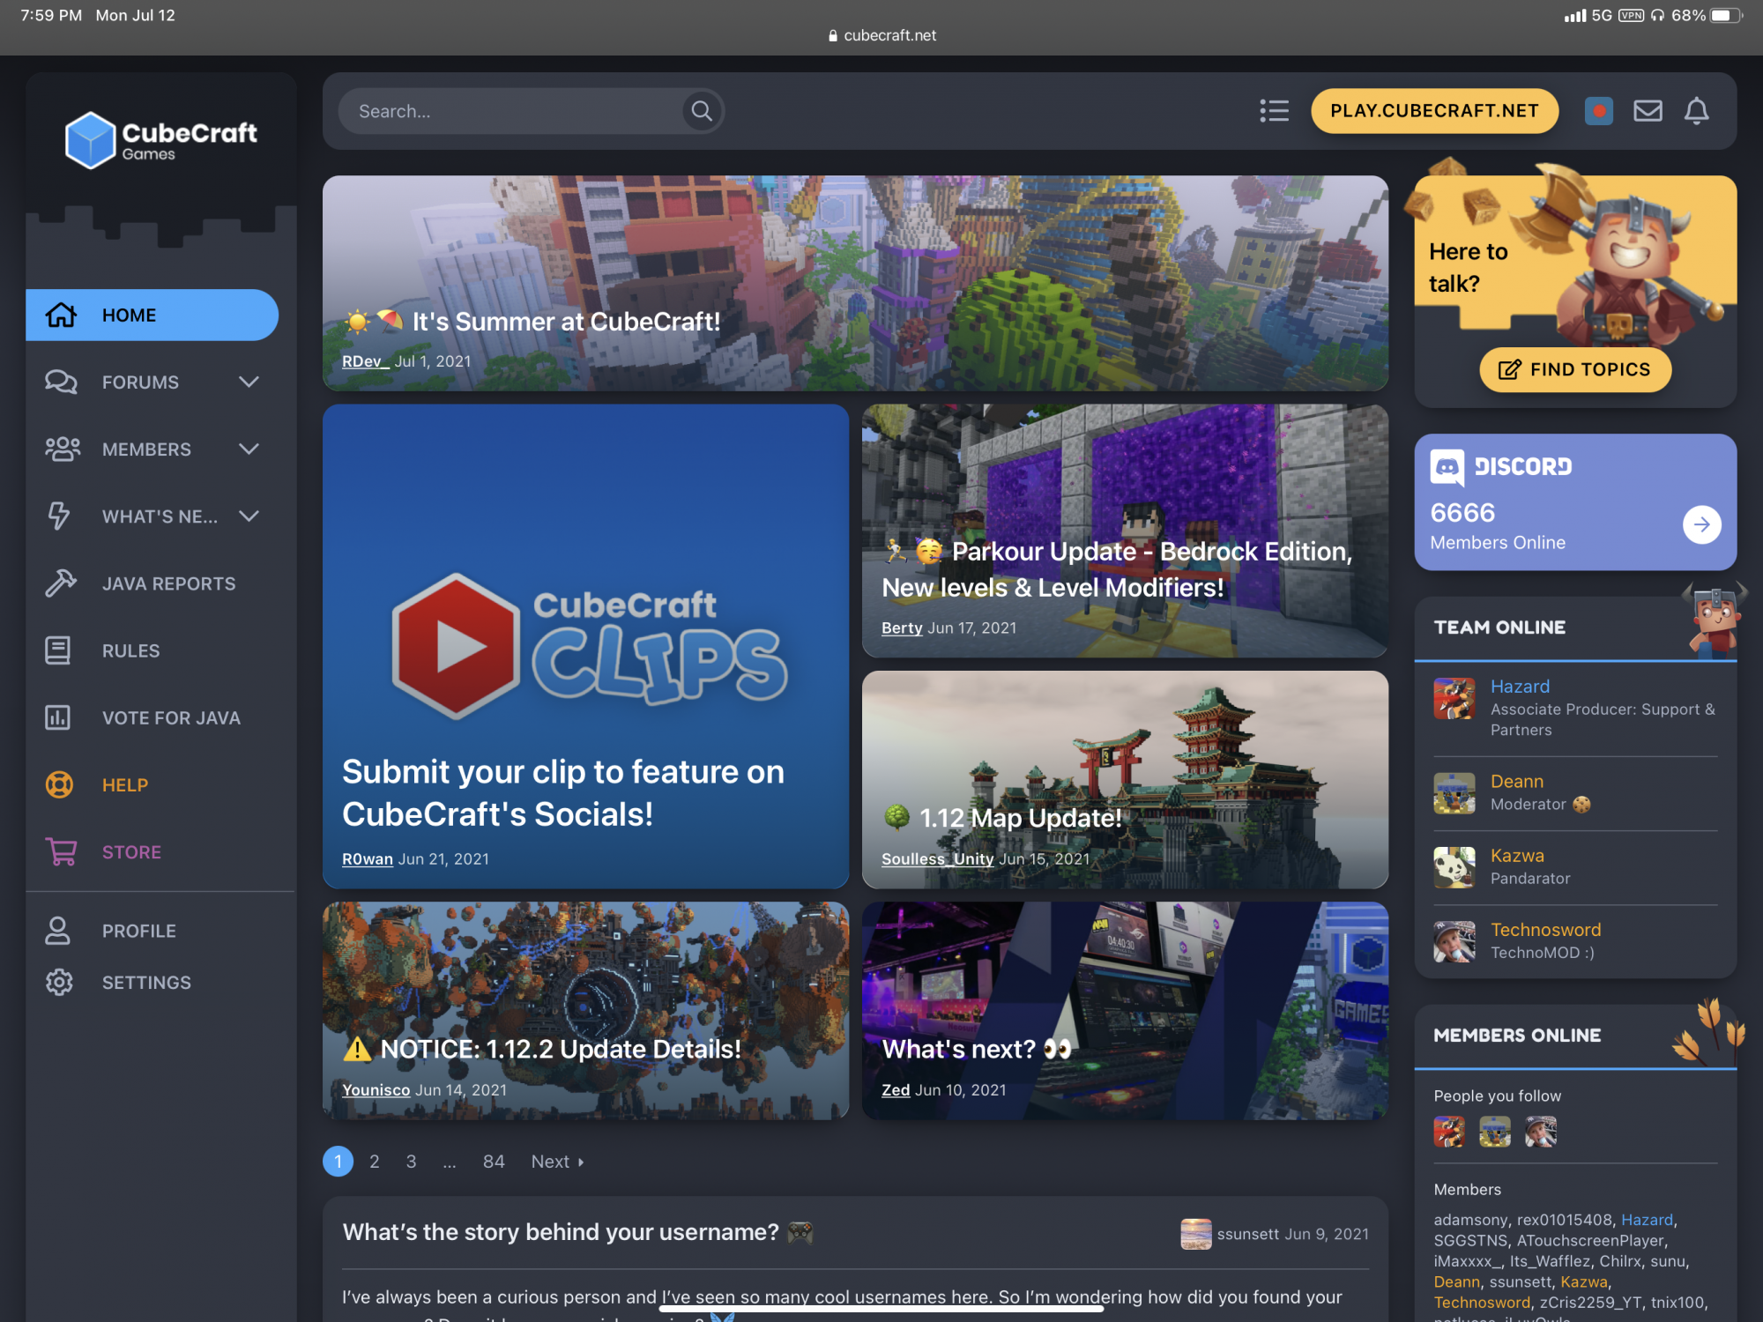Screen dimensions: 1763x1322
Task: Click the Vote for Java chart icon
Action: (58, 717)
